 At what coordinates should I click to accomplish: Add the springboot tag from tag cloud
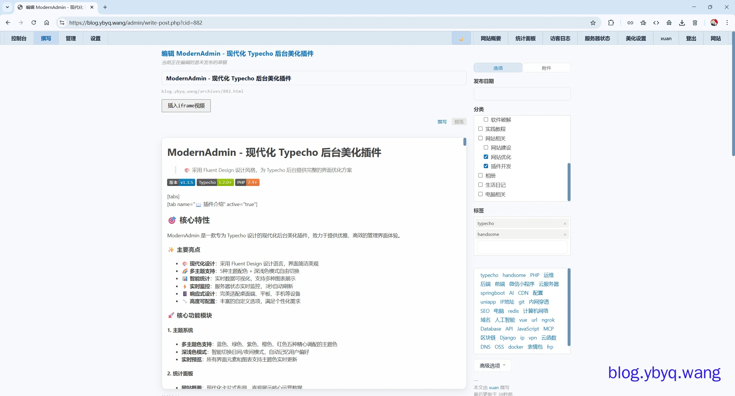pyautogui.click(x=492, y=293)
